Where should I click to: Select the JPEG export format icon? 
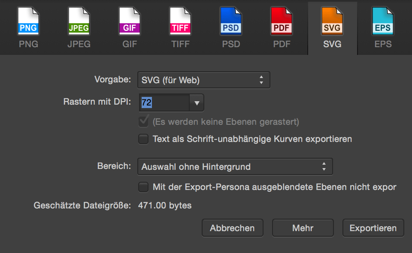(79, 21)
